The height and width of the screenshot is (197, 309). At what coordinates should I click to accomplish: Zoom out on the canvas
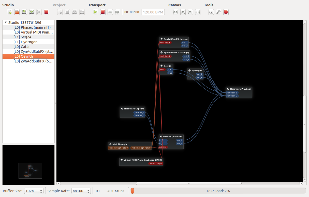point(190,12)
